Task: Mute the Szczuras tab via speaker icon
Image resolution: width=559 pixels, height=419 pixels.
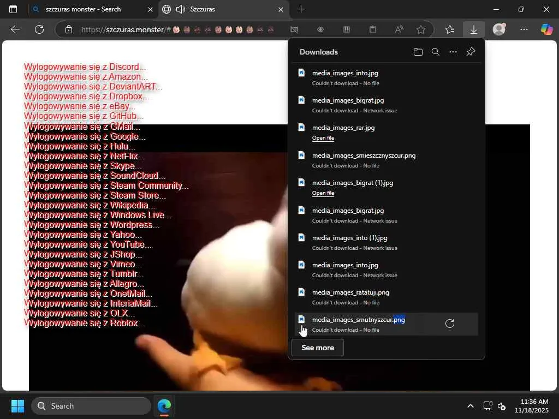Action: 180,9
